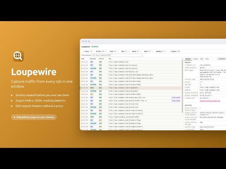Select the PUT /v2/orders/8821 request row
The image size is (226, 169).
coord(131,94)
